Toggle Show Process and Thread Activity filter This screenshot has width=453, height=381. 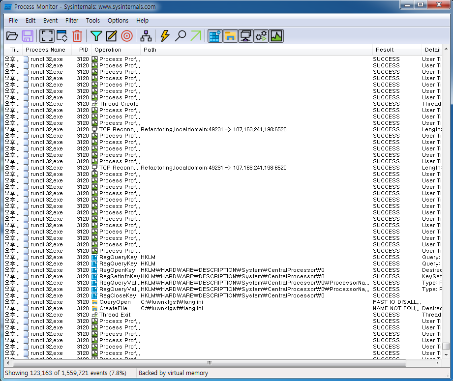261,36
